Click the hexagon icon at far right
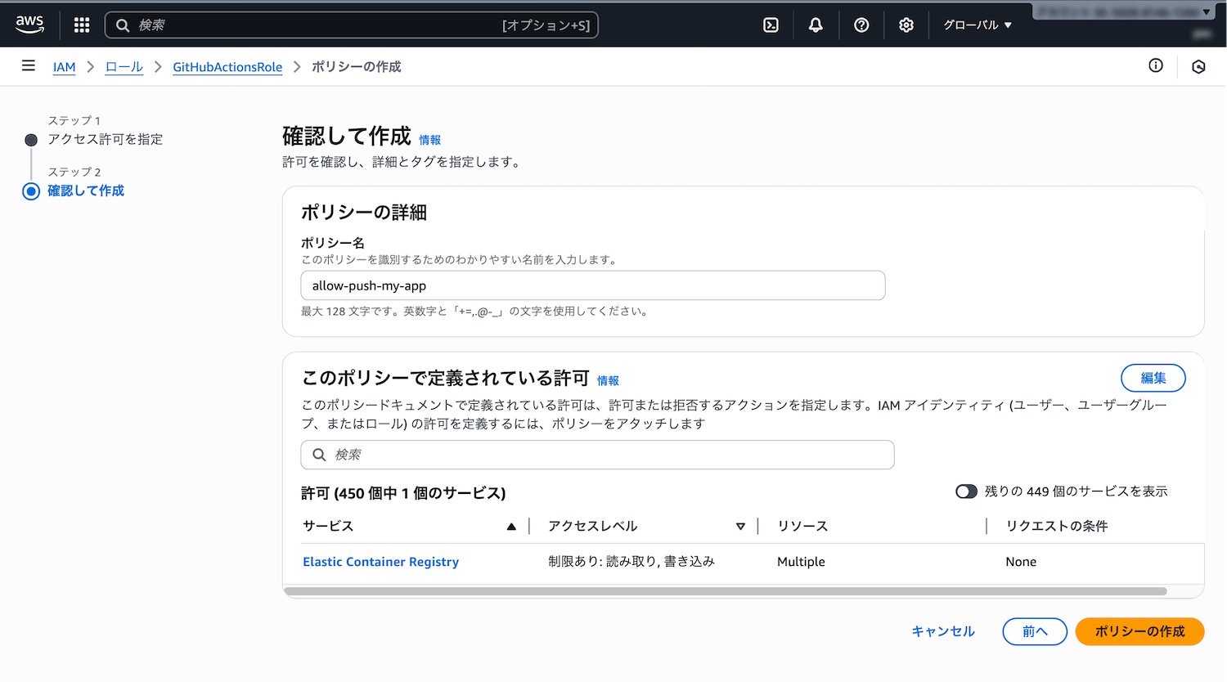The image size is (1227, 682). click(x=1198, y=67)
